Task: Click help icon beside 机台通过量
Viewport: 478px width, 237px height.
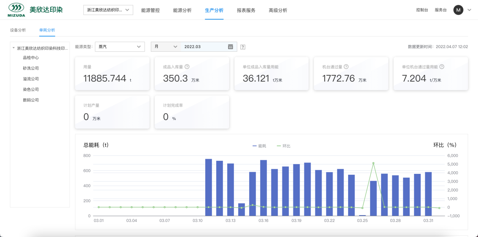Action: pyautogui.click(x=346, y=67)
